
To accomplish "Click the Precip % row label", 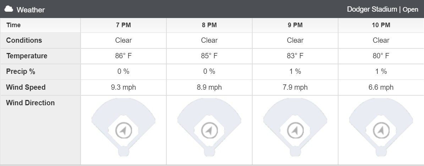I will pos(21,72).
